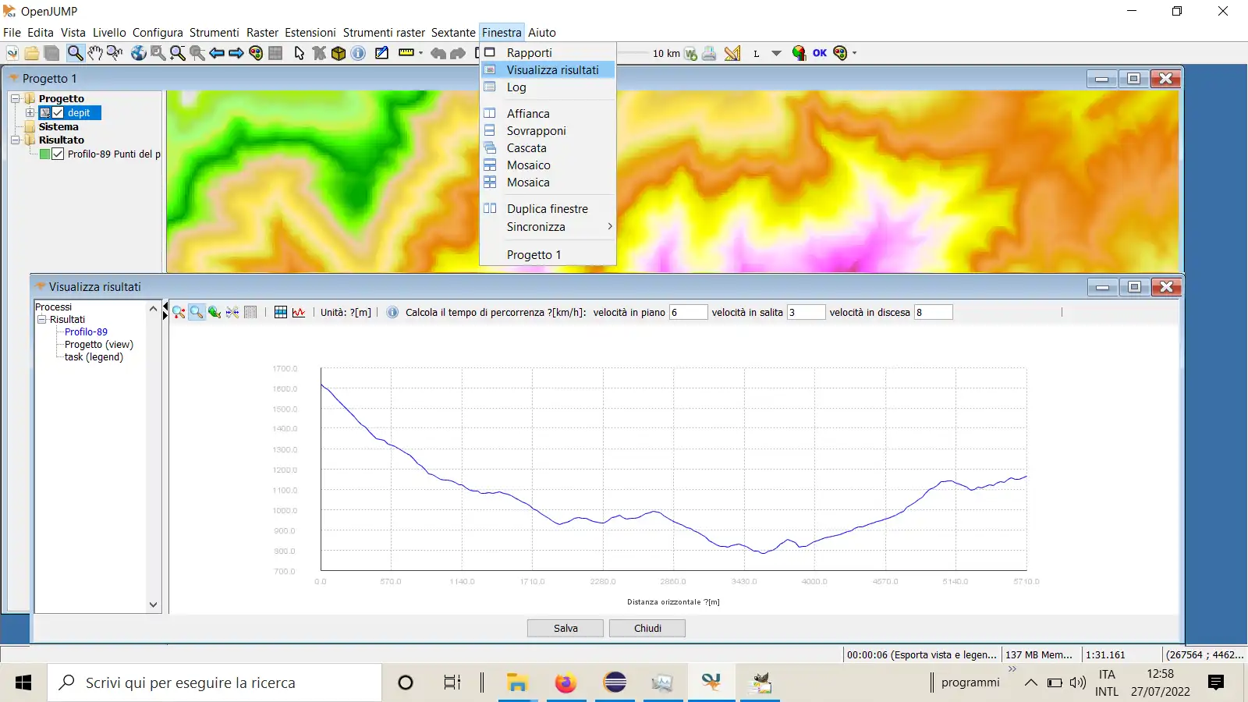Open Firefox from the taskbar
Viewport: 1248px width, 702px height.
pos(565,683)
